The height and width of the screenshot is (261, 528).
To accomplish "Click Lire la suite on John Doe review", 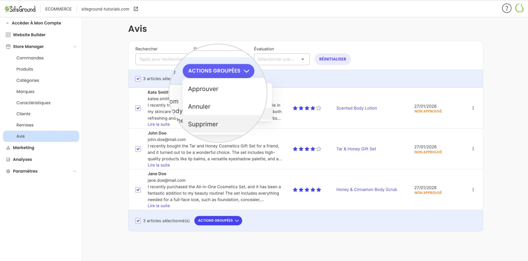I will [159, 165].
